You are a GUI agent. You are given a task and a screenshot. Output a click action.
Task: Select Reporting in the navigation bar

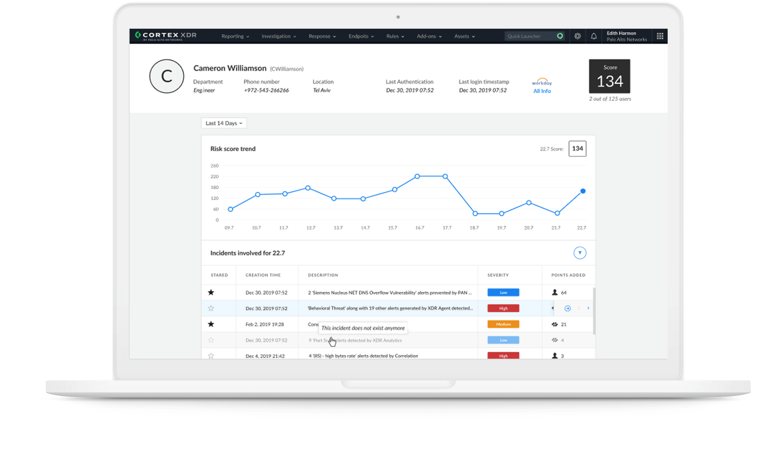point(234,36)
